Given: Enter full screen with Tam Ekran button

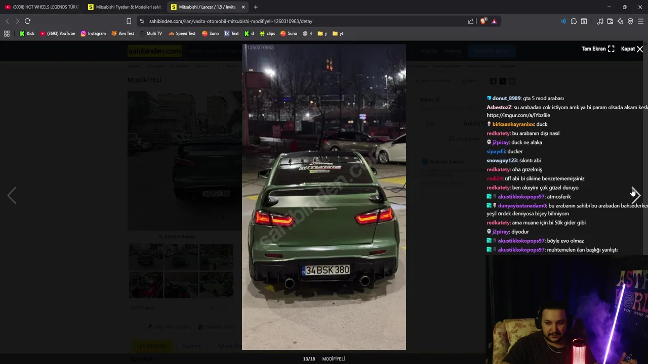Looking at the screenshot, I should pyautogui.click(x=598, y=49).
